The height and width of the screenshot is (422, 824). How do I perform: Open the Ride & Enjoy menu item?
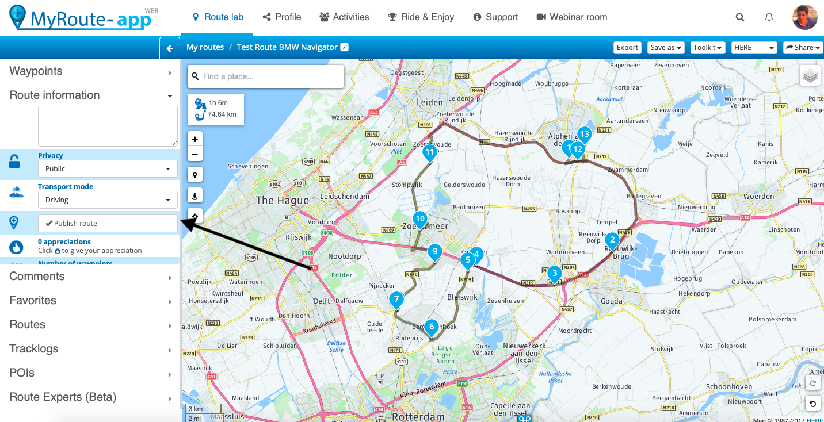click(x=421, y=17)
